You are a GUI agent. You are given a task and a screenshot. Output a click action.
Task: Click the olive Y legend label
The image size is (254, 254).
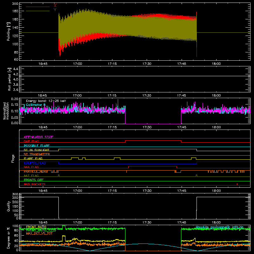tap(55, 10)
